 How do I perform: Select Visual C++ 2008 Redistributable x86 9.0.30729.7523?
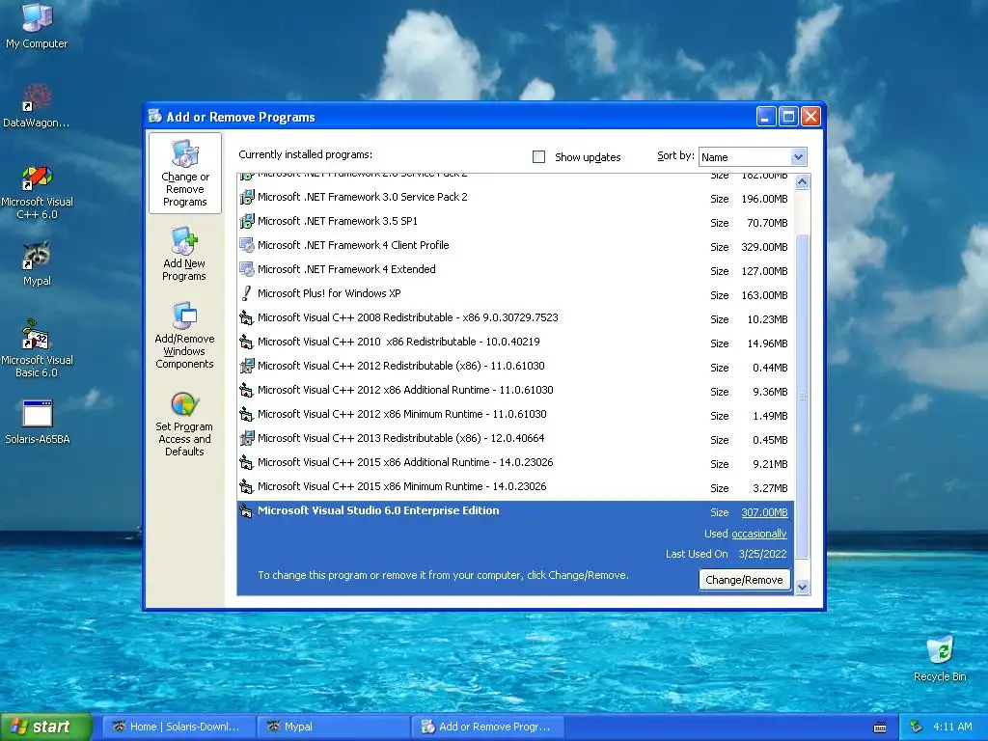click(515, 318)
